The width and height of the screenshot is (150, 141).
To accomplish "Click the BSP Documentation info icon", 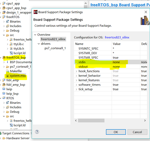I will click(x=7, y=62).
